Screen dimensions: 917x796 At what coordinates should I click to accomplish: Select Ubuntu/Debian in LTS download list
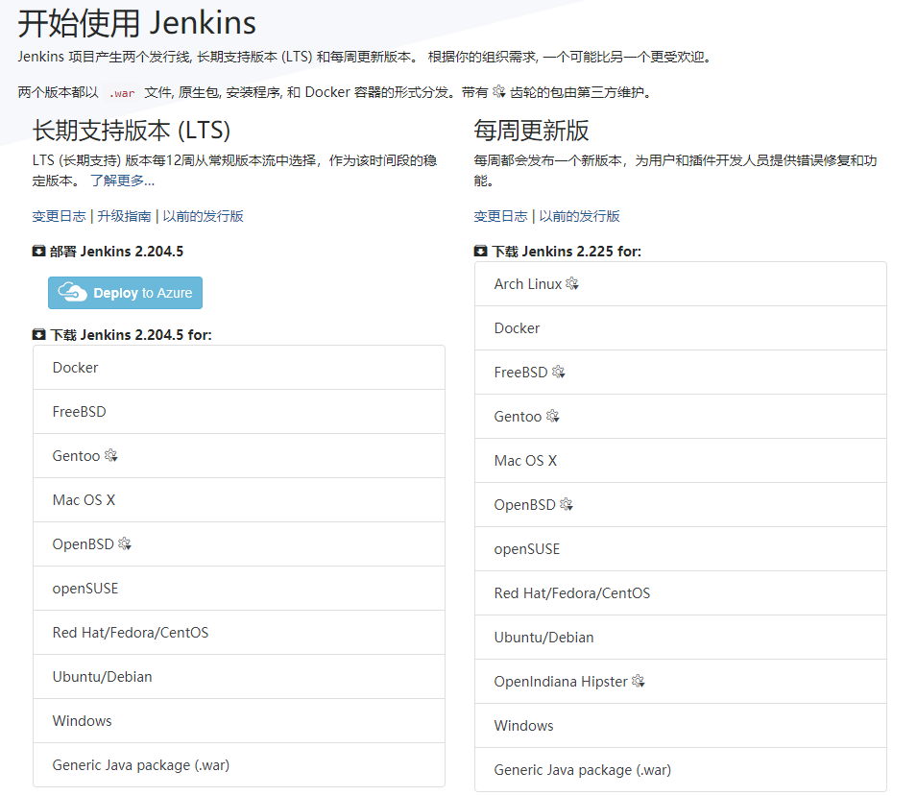pyautogui.click(x=239, y=677)
